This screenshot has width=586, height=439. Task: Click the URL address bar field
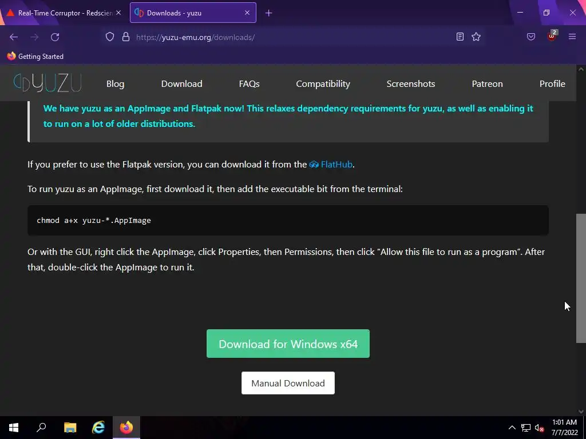[291, 37]
